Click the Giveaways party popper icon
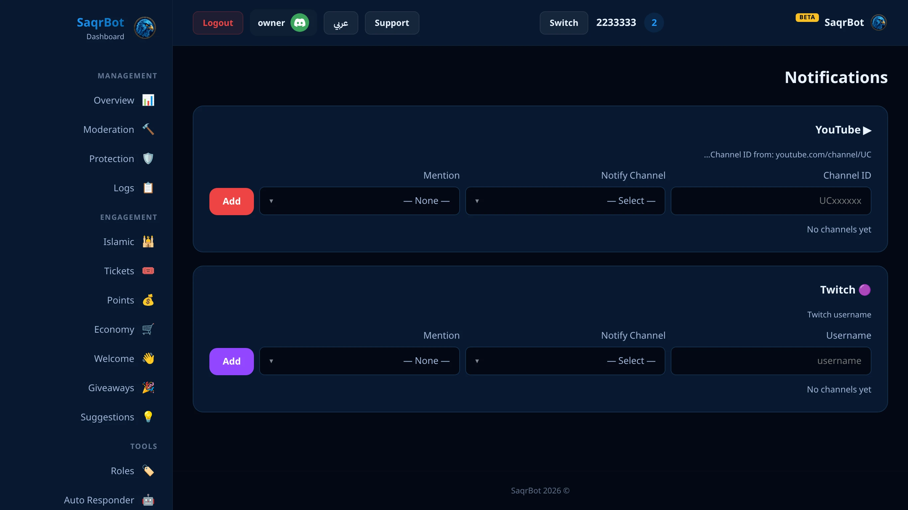The image size is (908, 510). tap(148, 388)
